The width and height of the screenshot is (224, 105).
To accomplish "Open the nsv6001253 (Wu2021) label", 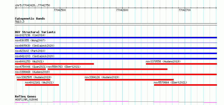I will (x=29, y=61).
